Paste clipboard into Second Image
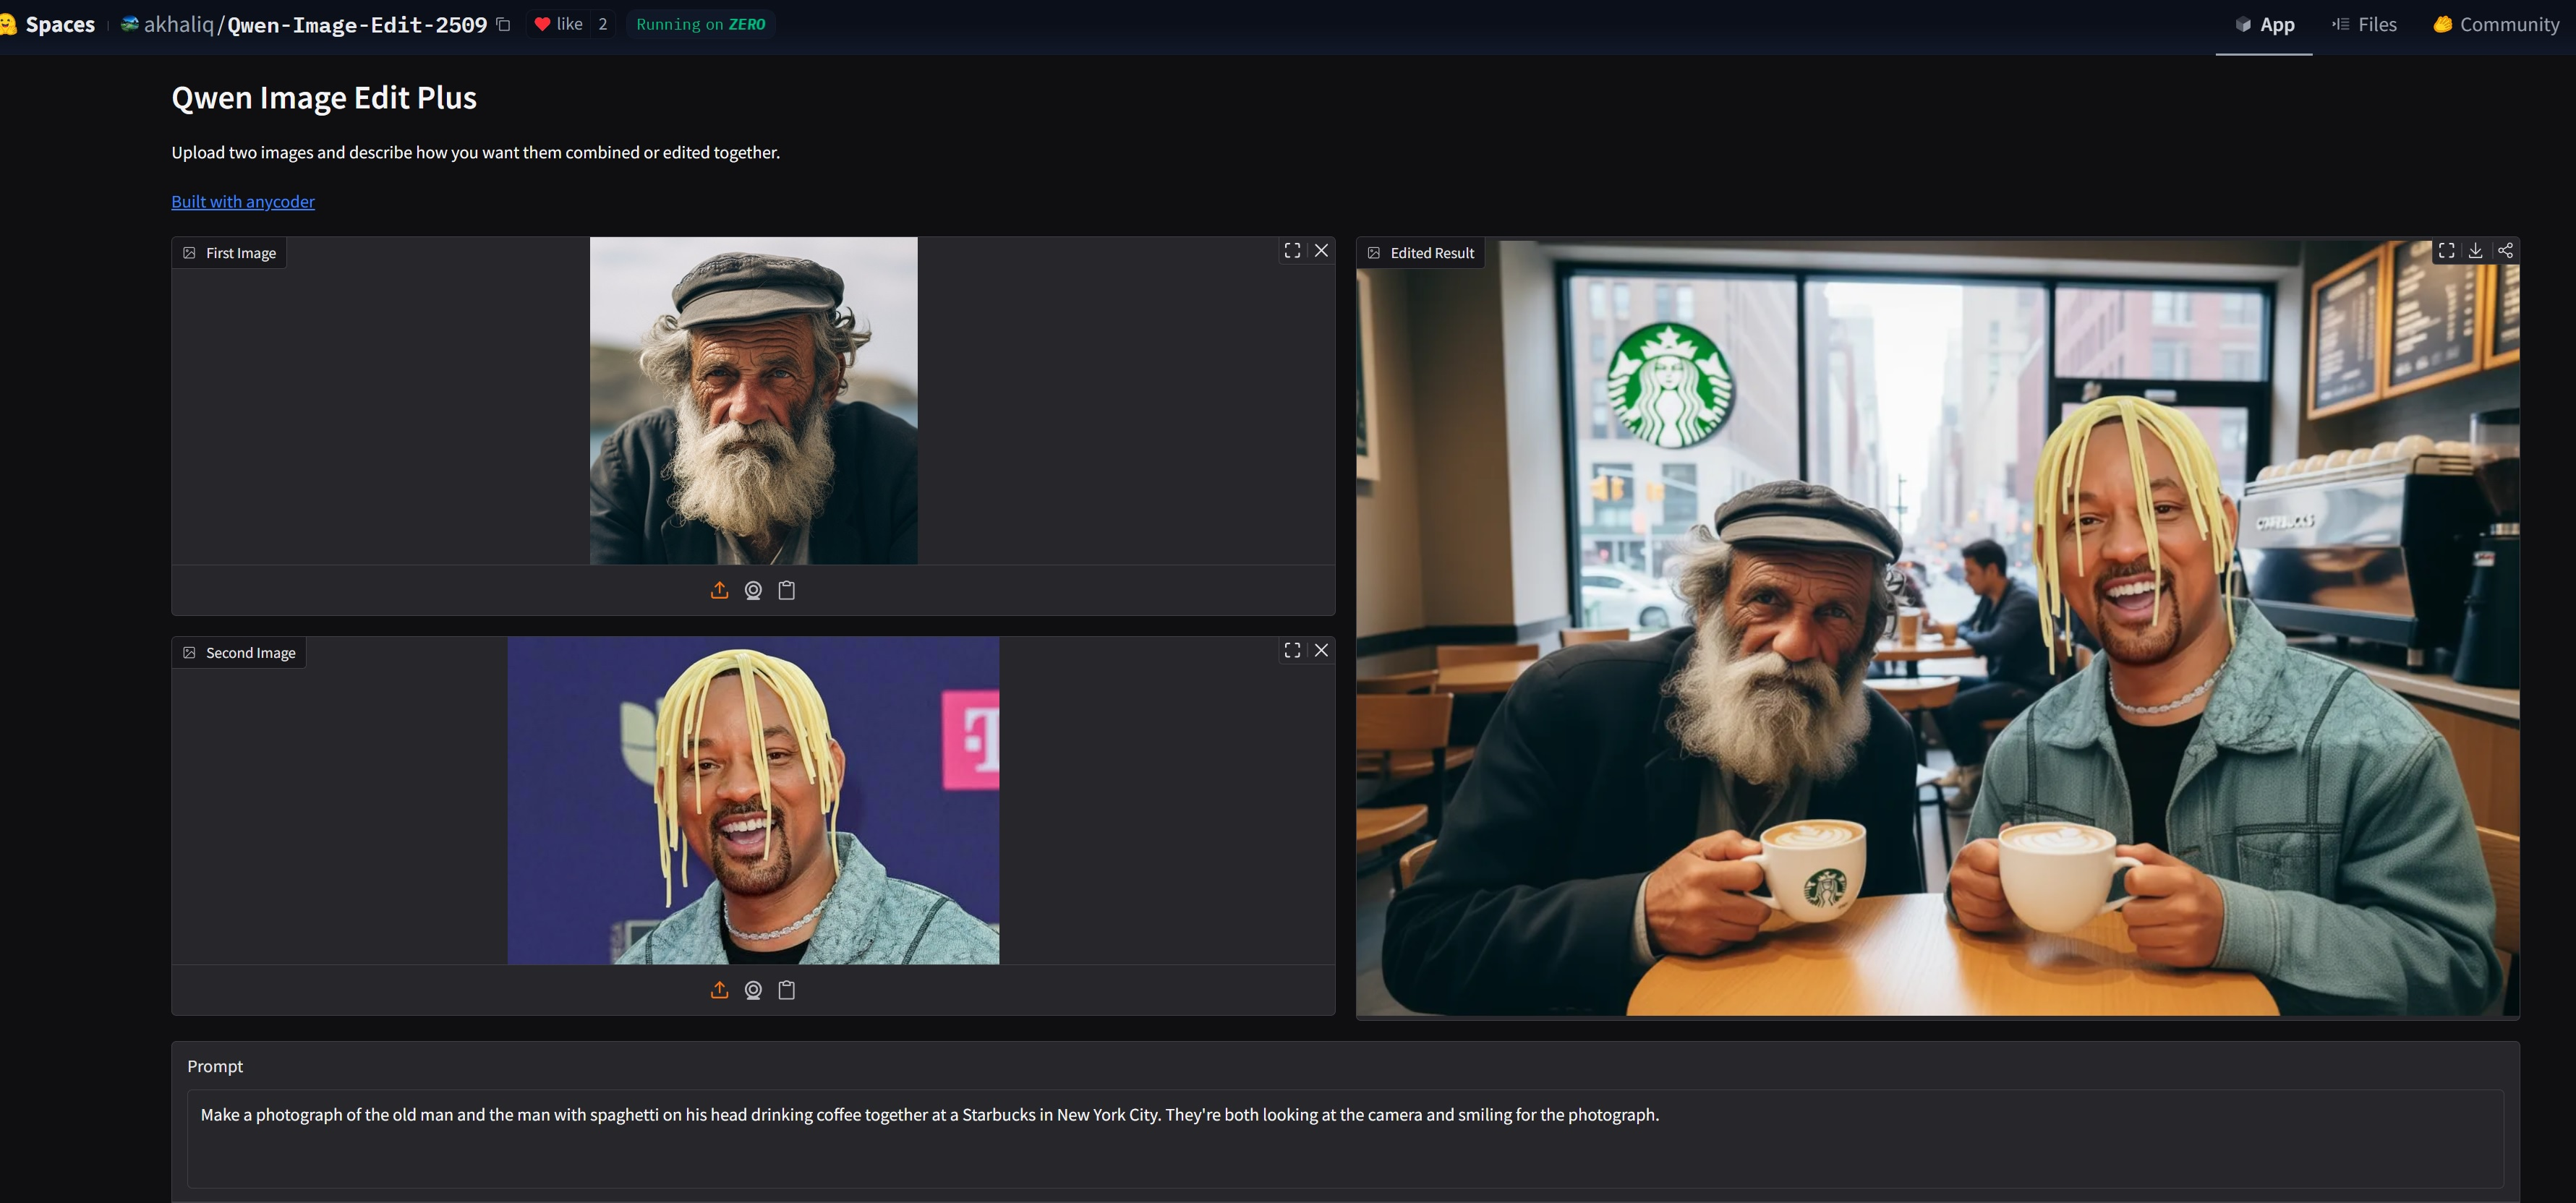The image size is (2576, 1203). pos(787,990)
